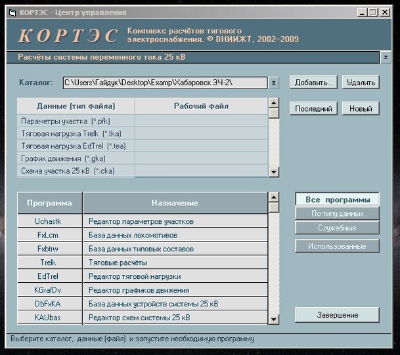Select Схема участка 25 кВ (*.cka) row
This screenshot has width=400, height=355.
pyautogui.click(x=76, y=171)
